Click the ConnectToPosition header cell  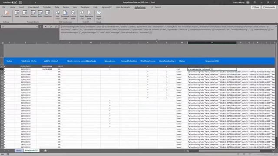129,61
